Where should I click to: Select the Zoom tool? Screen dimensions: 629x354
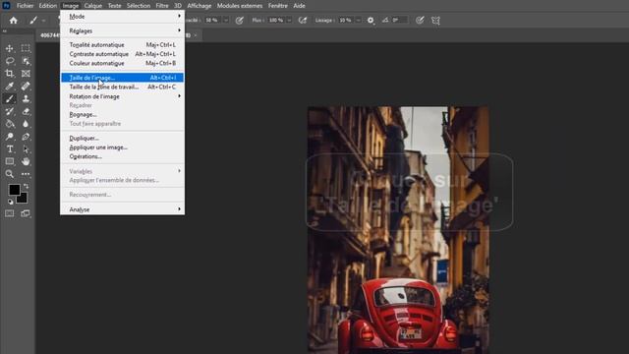click(x=9, y=174)
